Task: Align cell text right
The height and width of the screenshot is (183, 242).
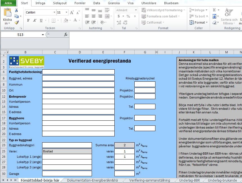Action: (x=100, y=16)
